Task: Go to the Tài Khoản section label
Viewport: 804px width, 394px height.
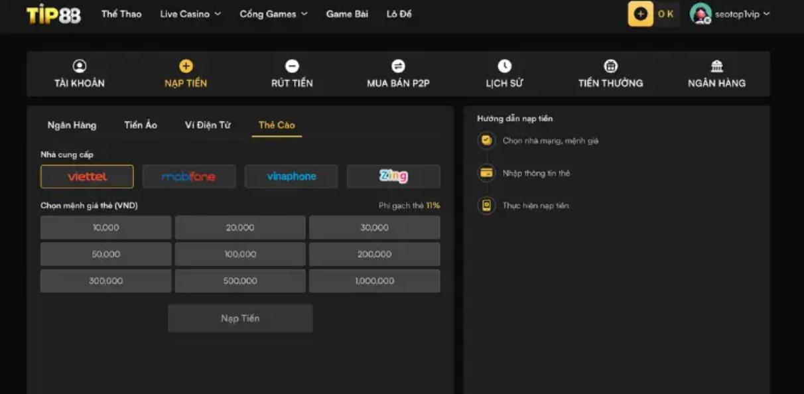Action: pos(80,83)
